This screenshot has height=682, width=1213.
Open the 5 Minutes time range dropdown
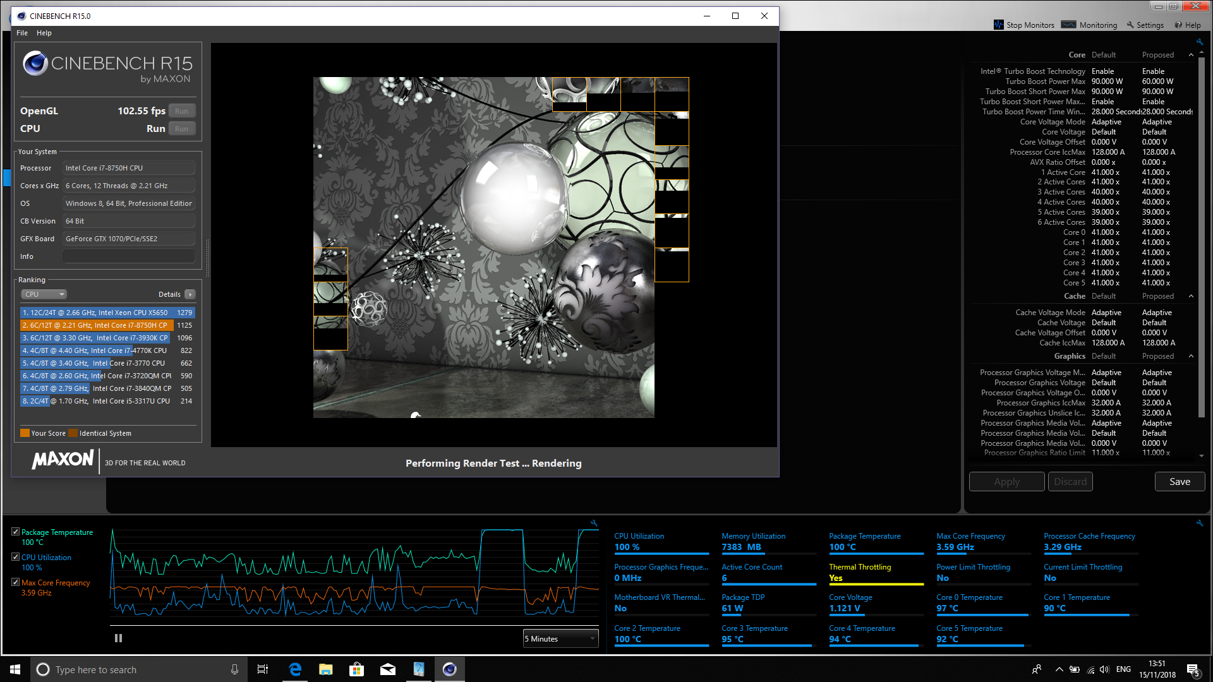560,639
